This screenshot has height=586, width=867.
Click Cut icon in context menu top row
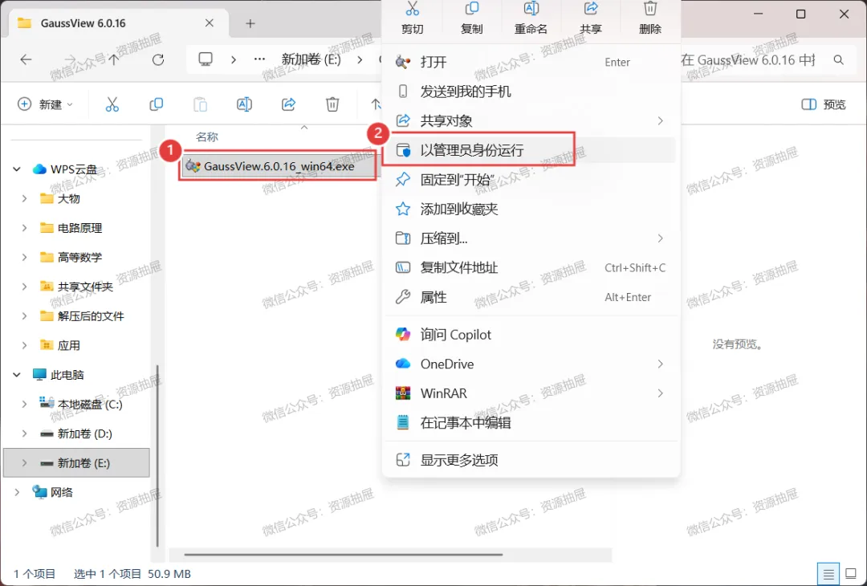coord(413,9)
